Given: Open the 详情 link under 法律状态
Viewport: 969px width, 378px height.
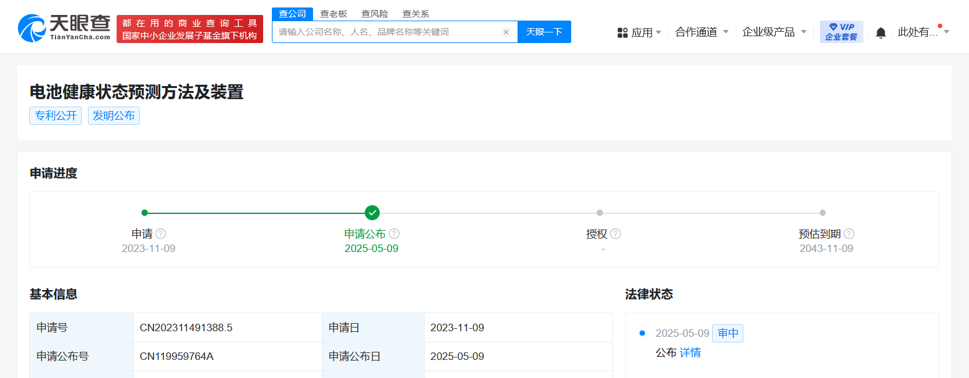Looking at the screenshot, I should [690, 352].
